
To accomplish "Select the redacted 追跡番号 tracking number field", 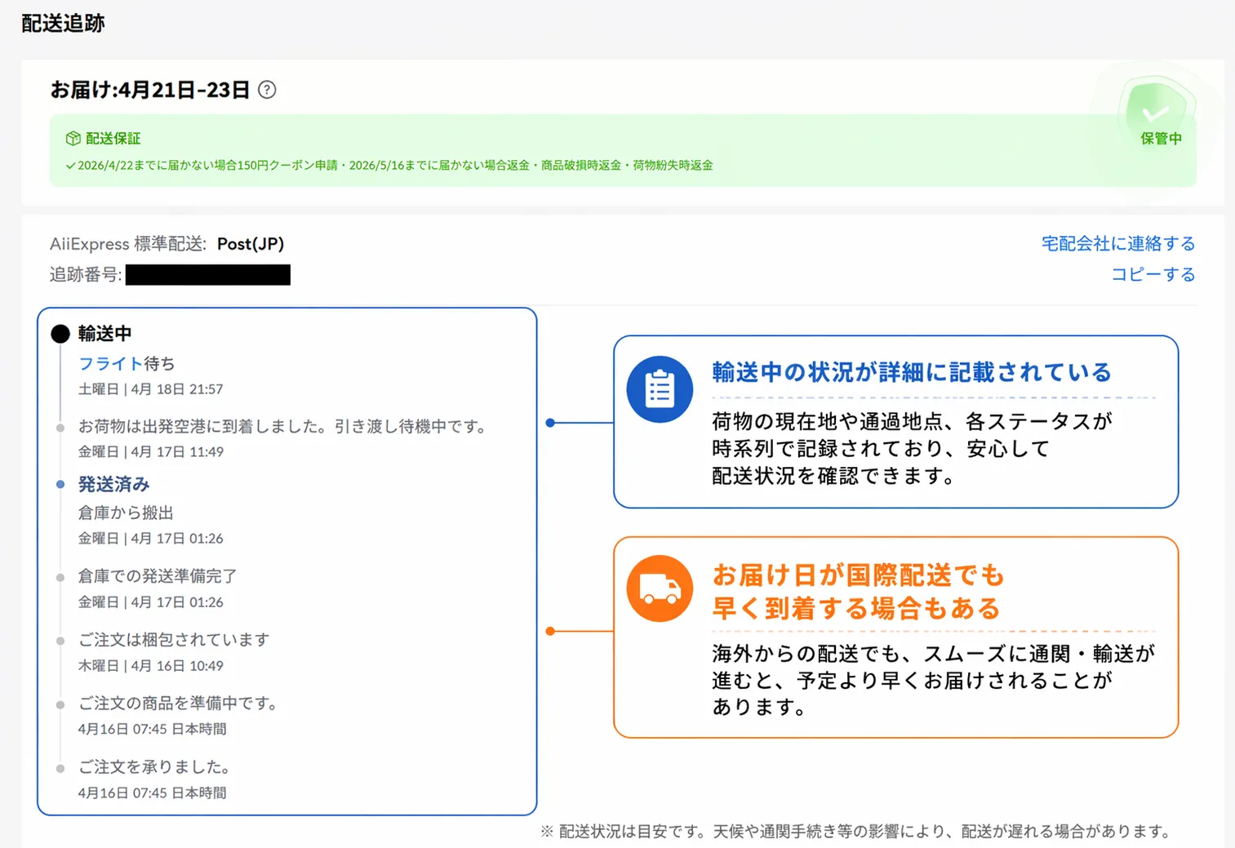I will pyautogui.click(x=207, y=274).
